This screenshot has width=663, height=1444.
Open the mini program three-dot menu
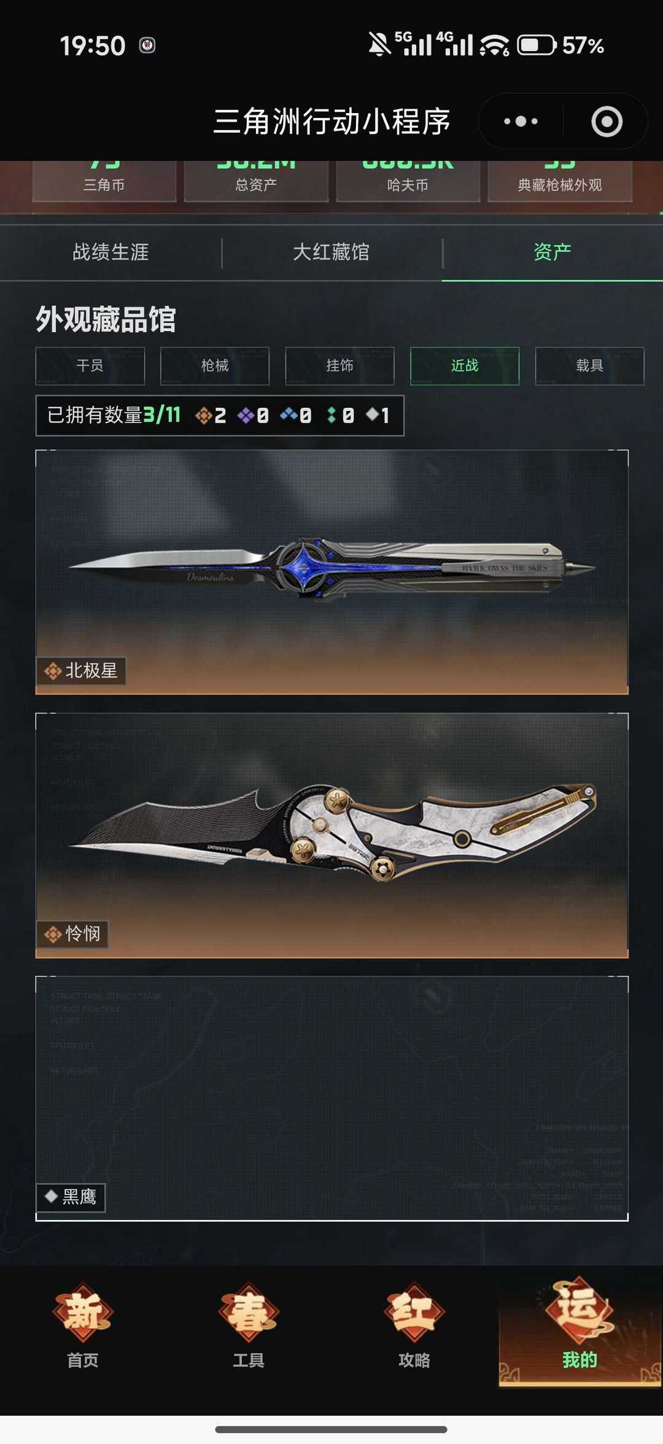pos(521,121)
